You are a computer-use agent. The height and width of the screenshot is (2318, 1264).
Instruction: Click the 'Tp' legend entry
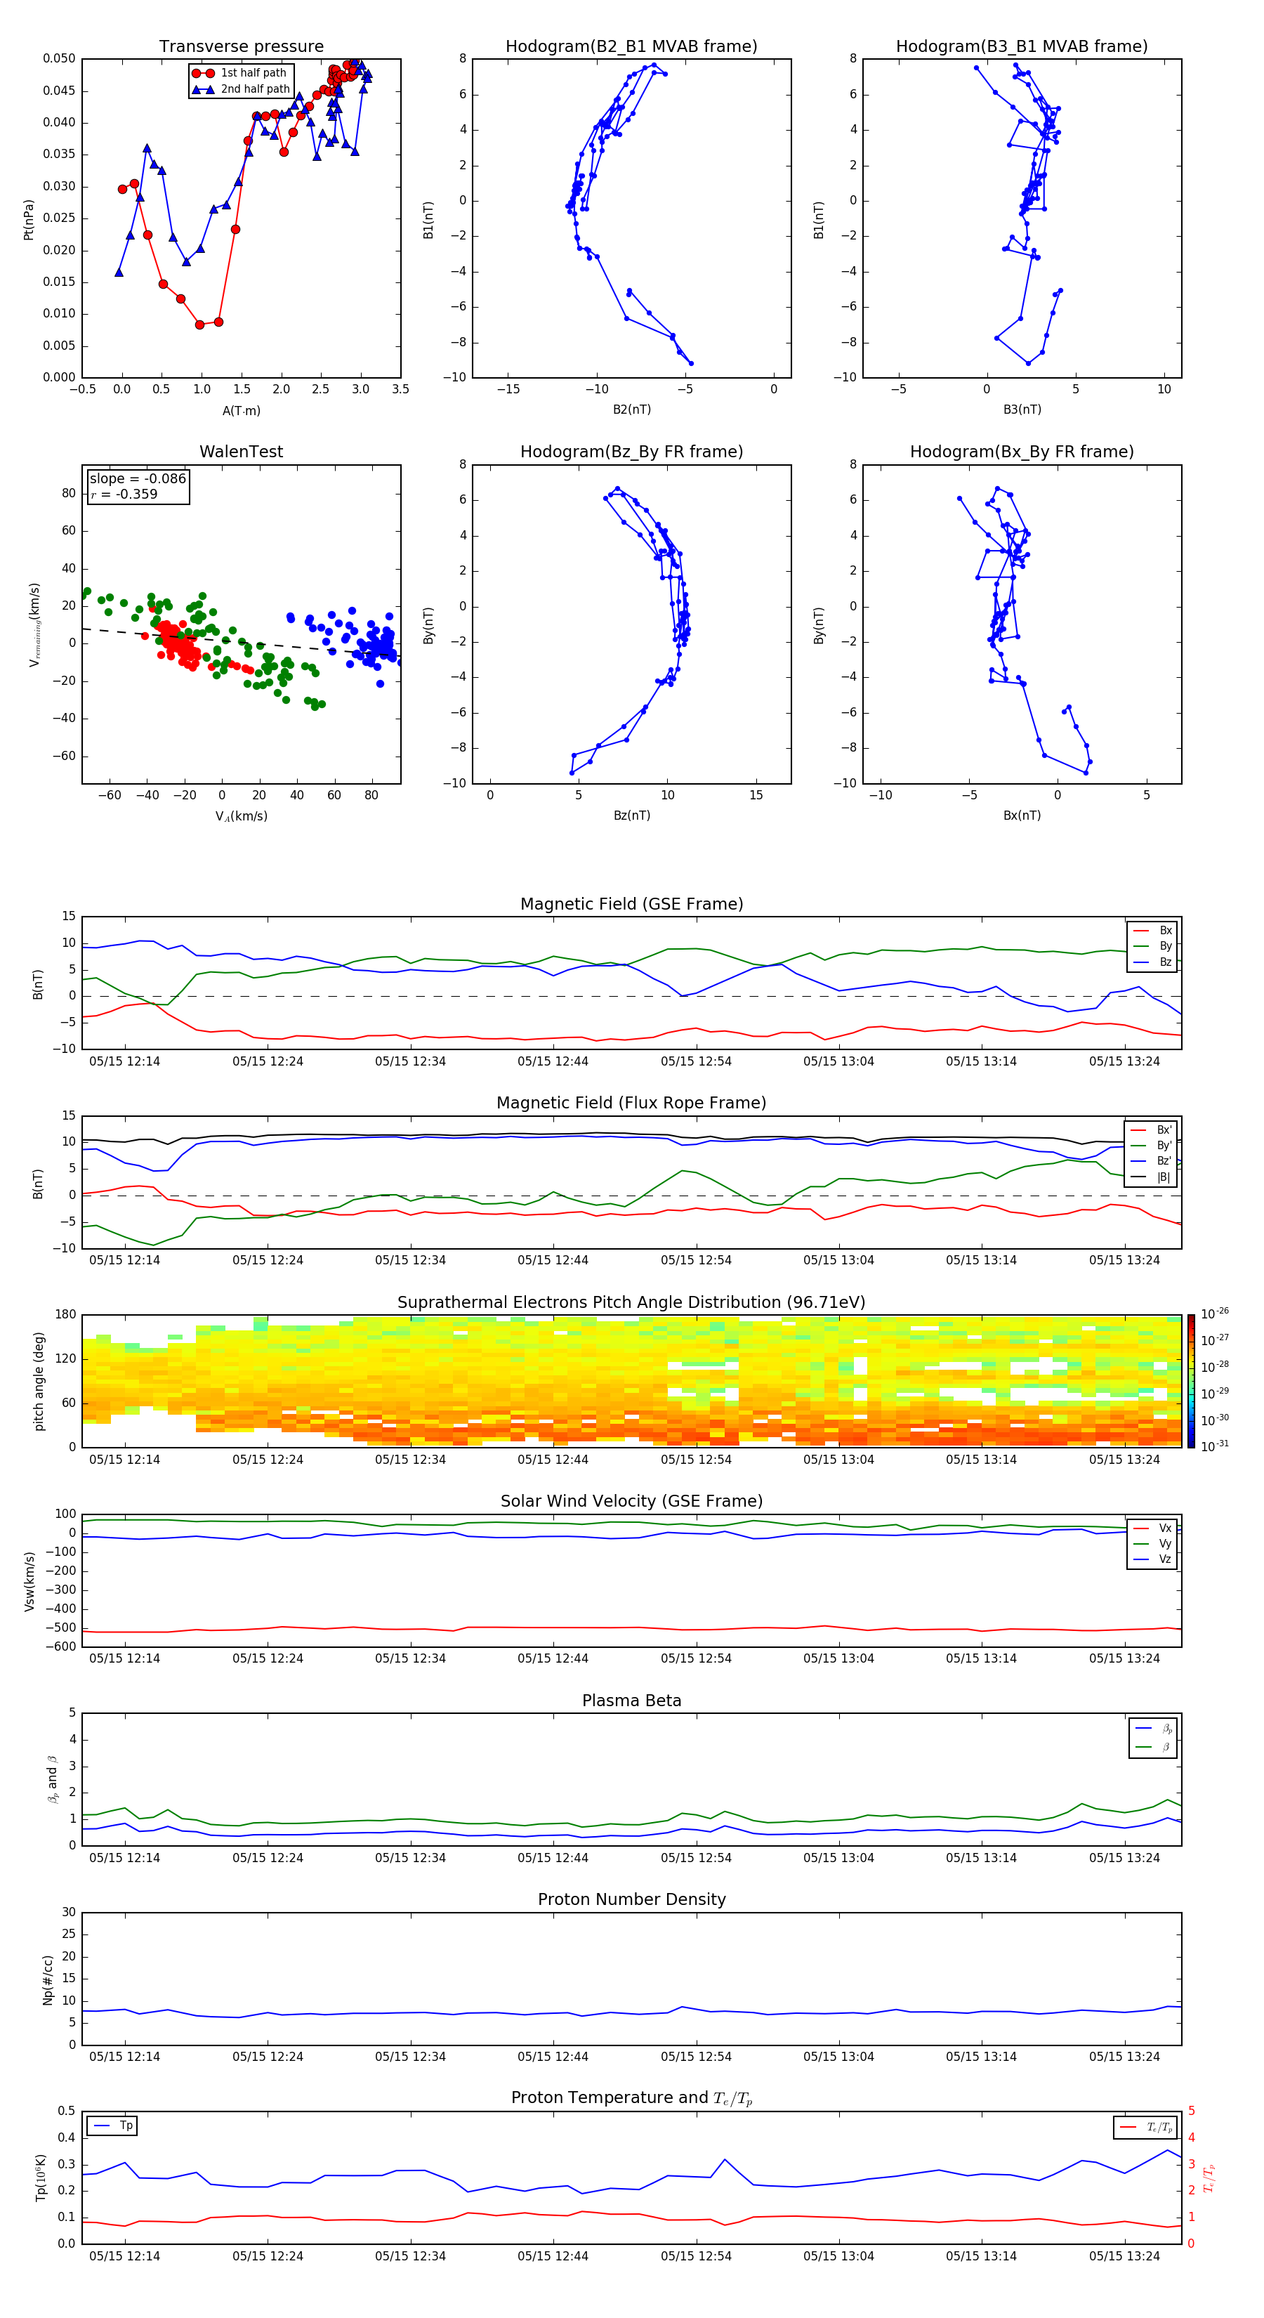click(x=112, y=2126)
